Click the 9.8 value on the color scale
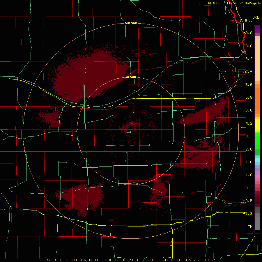Screen dimensions: 262x262 pyautogui.click(x=249, y=33)
